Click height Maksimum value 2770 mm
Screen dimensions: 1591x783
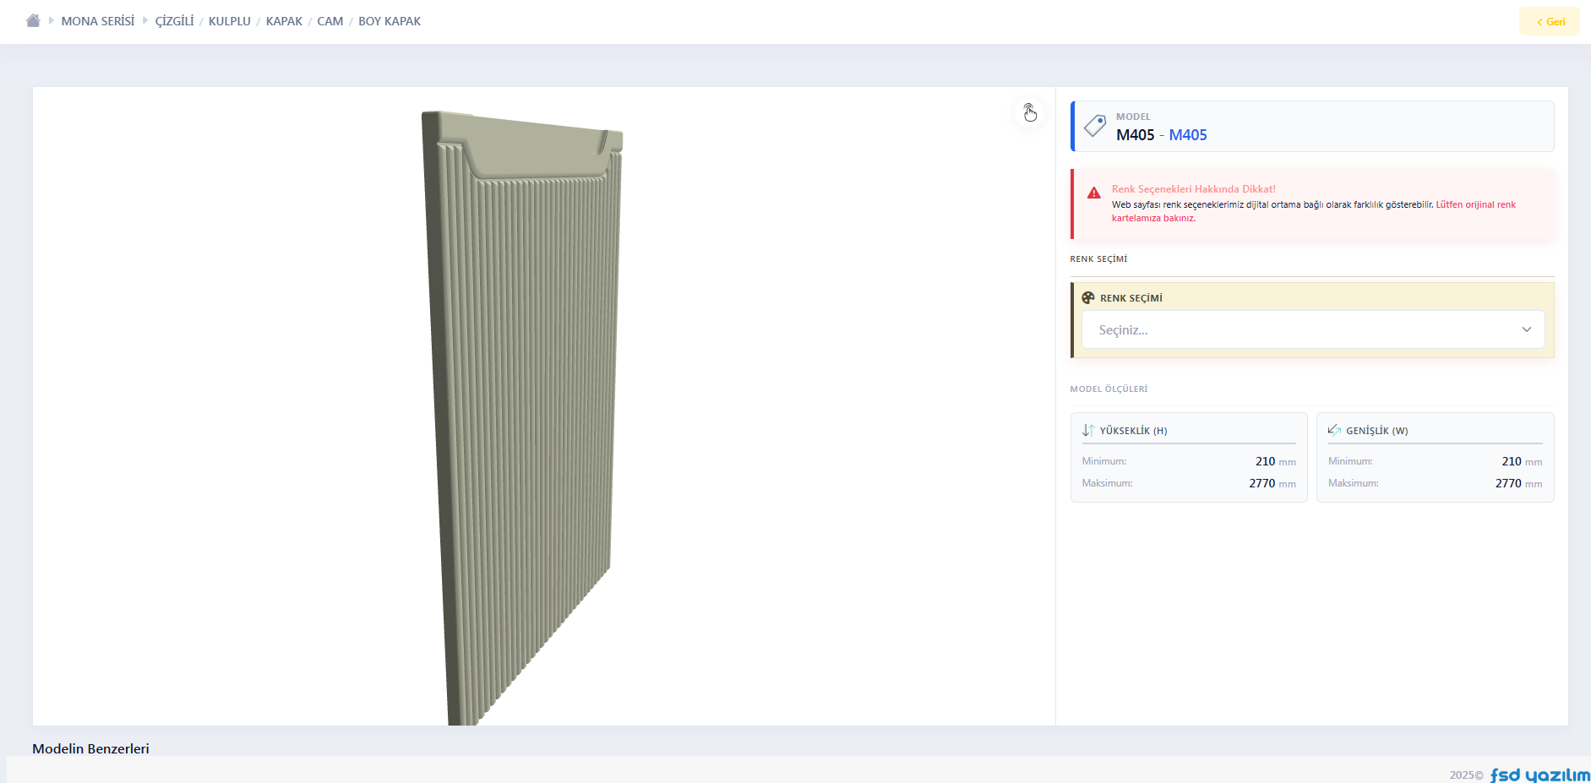[x=1272, y=483]
